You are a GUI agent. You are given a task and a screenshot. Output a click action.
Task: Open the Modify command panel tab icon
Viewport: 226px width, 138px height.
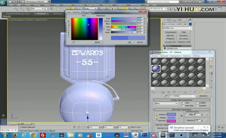point(169,20)
